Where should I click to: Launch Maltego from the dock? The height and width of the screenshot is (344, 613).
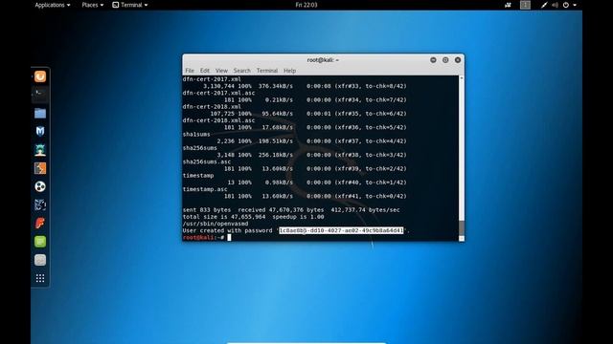click(40, 204)
